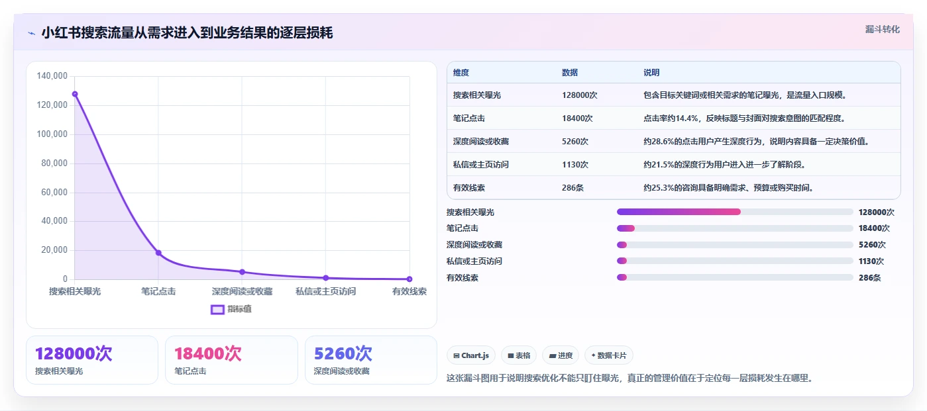Screen dimensions: 927x411
Task: Open the 5260次 深度阅读或收藏 stat card
Action: coord(371,360)
